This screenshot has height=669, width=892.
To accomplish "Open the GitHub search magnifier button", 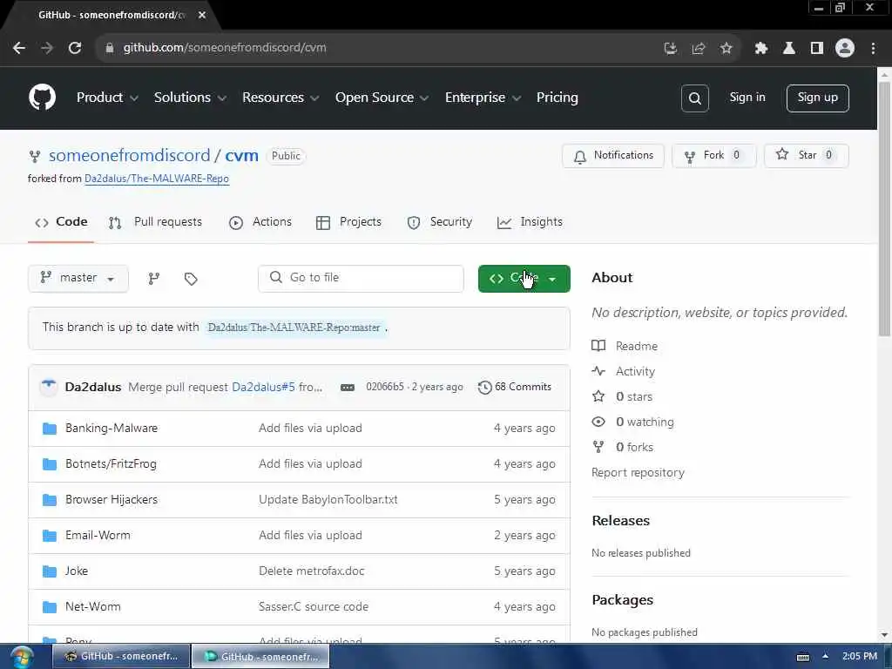I will (x=694, y=98).
